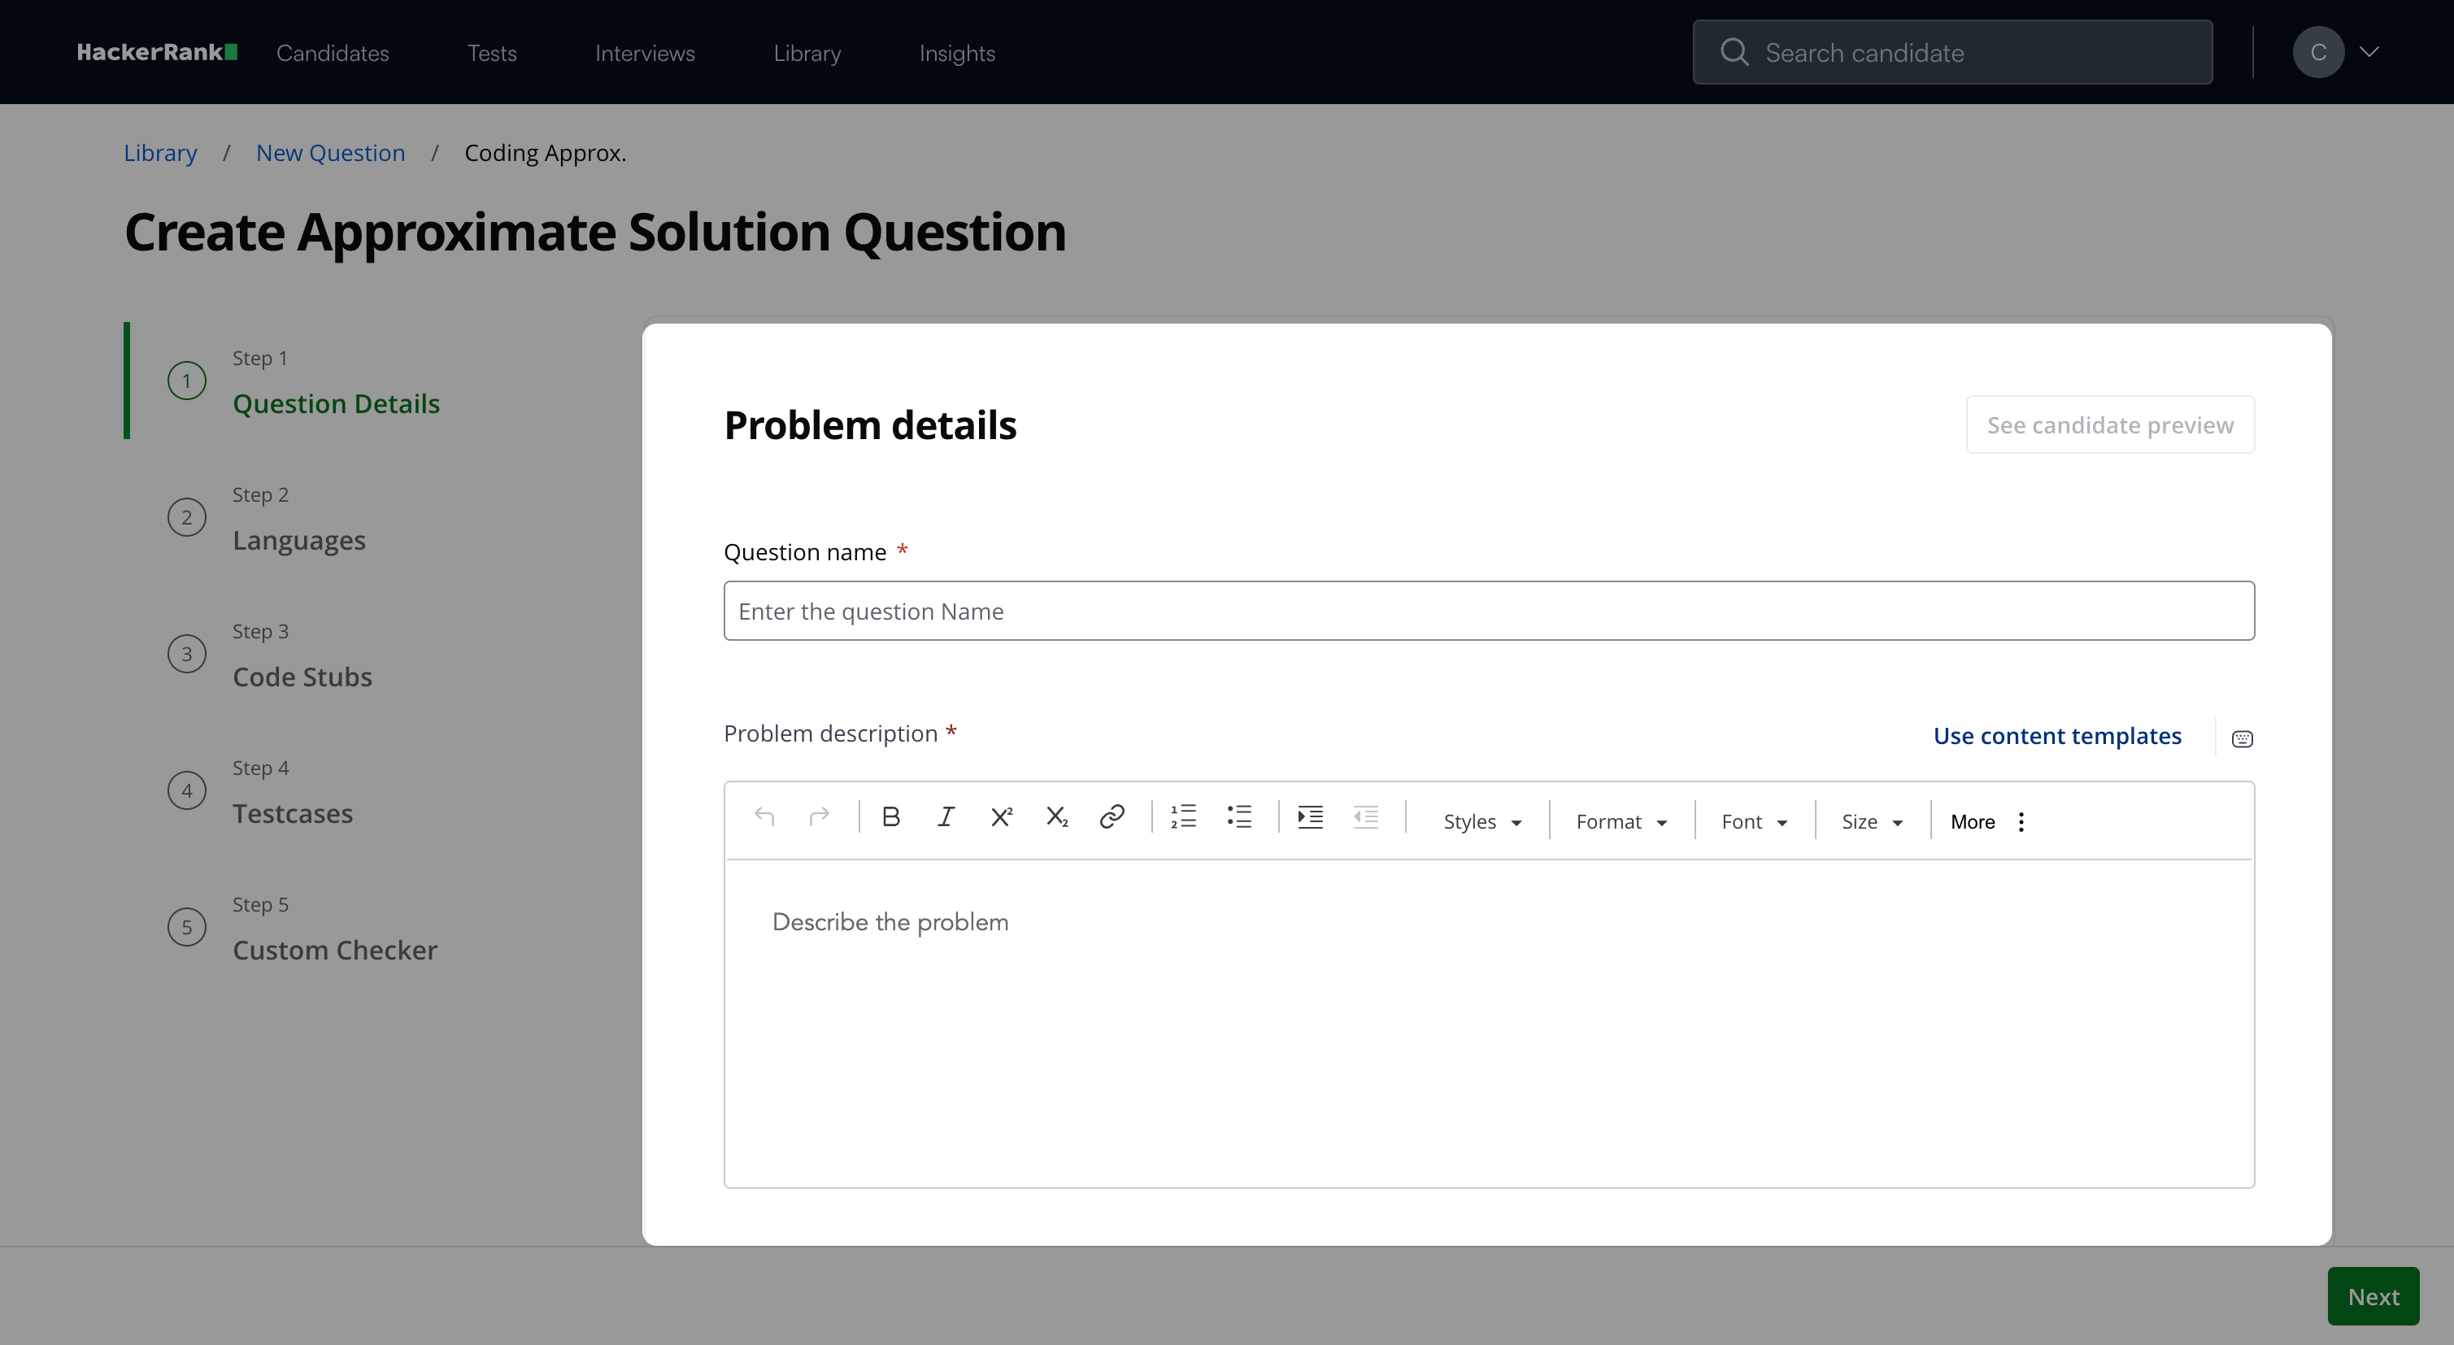Image resolution: width=2454 pixels, height=1345 pixels.
Task: Expand the account chevron next to avatar
Action: point(2370,52)
